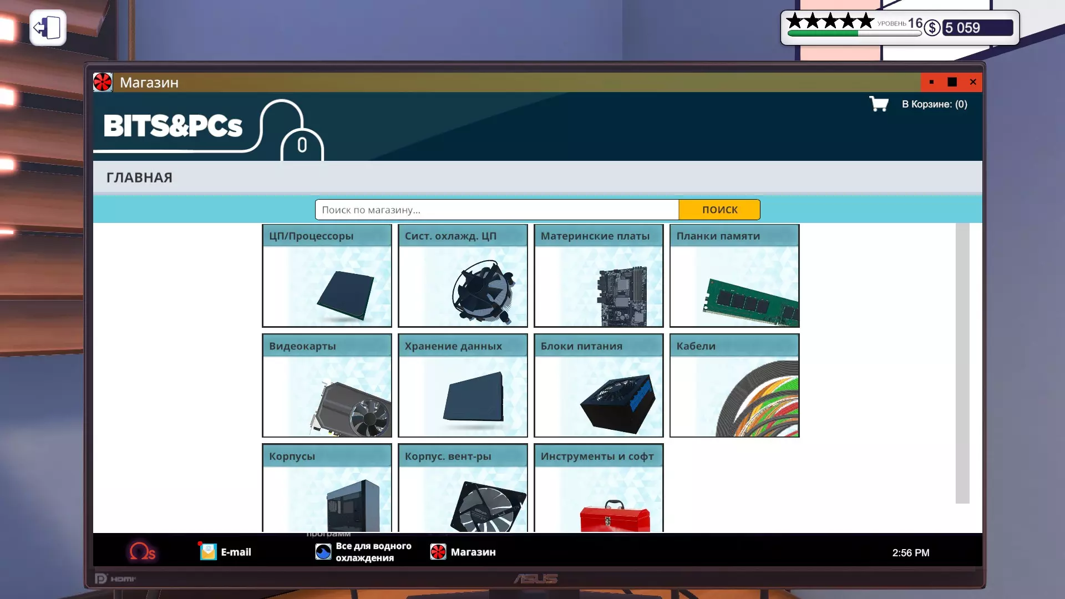Click the vertical page scrollbar
Viewport: 1065px width, 599px height.
pos(962,363)
